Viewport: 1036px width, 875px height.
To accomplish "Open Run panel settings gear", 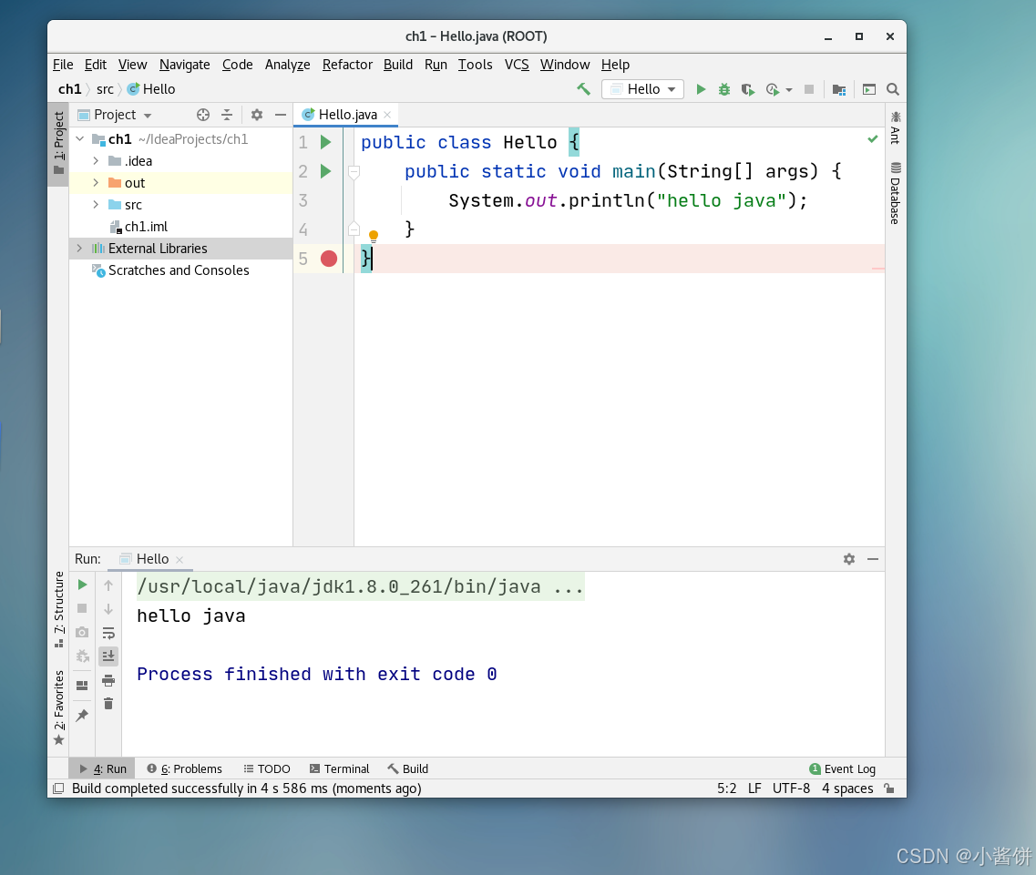I will pos(849,559).
